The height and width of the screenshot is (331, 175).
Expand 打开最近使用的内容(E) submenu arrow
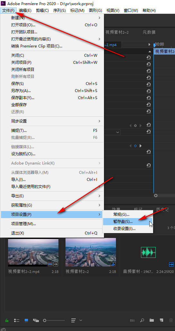tap(99, 39)
